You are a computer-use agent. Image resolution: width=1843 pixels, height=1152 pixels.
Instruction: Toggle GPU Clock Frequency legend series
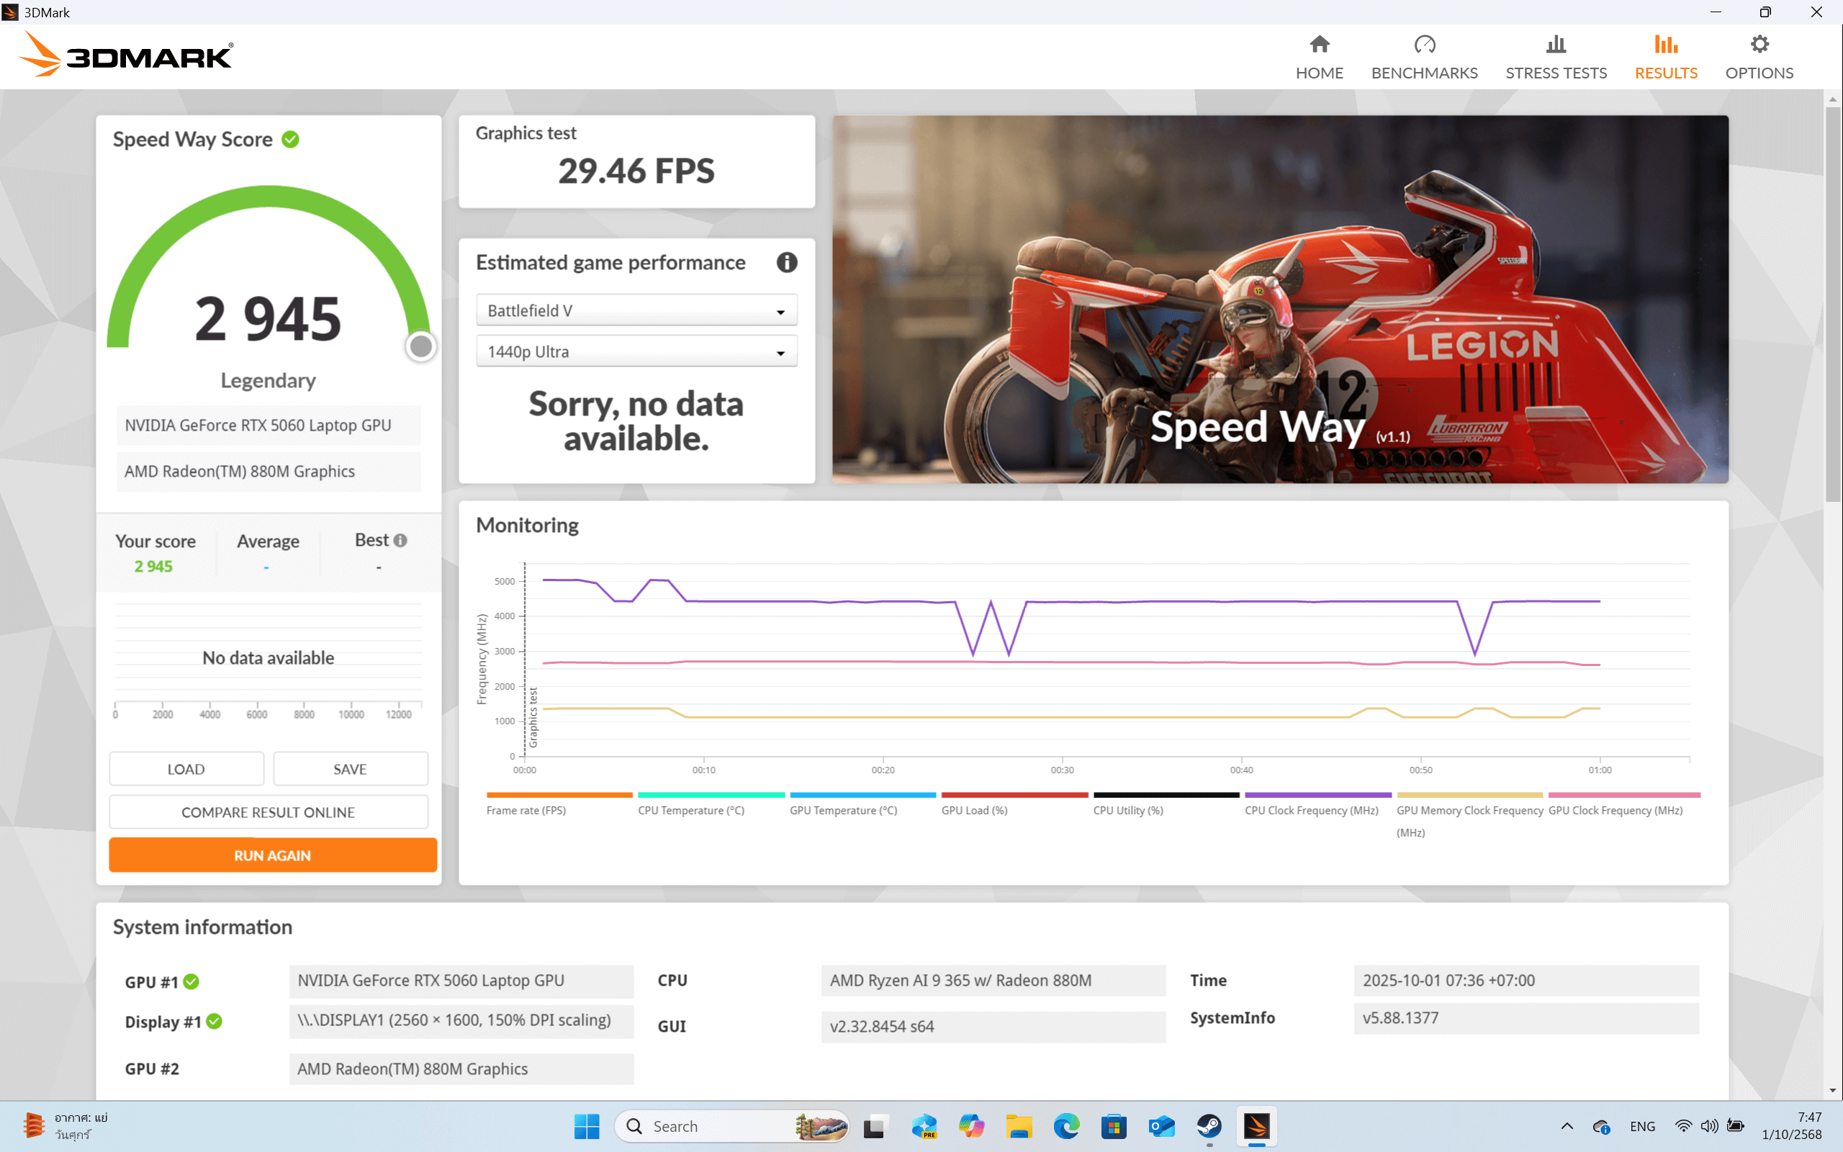click(1616, 810)
